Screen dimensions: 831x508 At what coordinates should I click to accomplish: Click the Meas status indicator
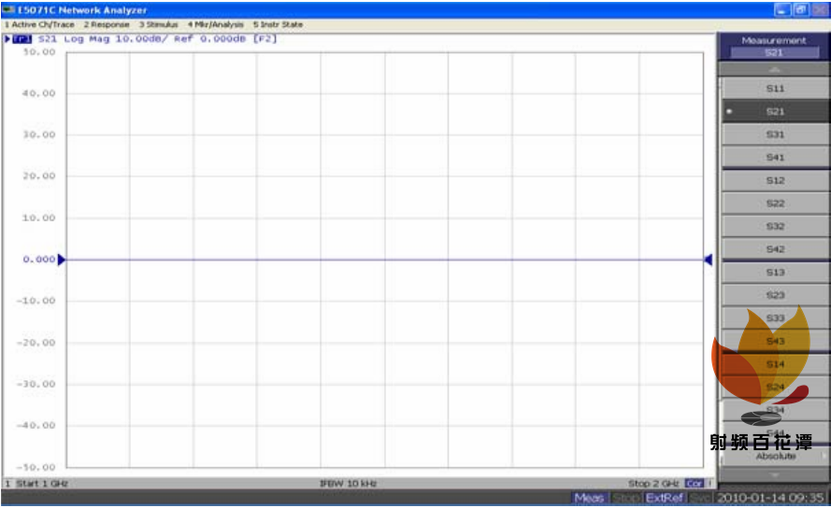pos(589,498)
